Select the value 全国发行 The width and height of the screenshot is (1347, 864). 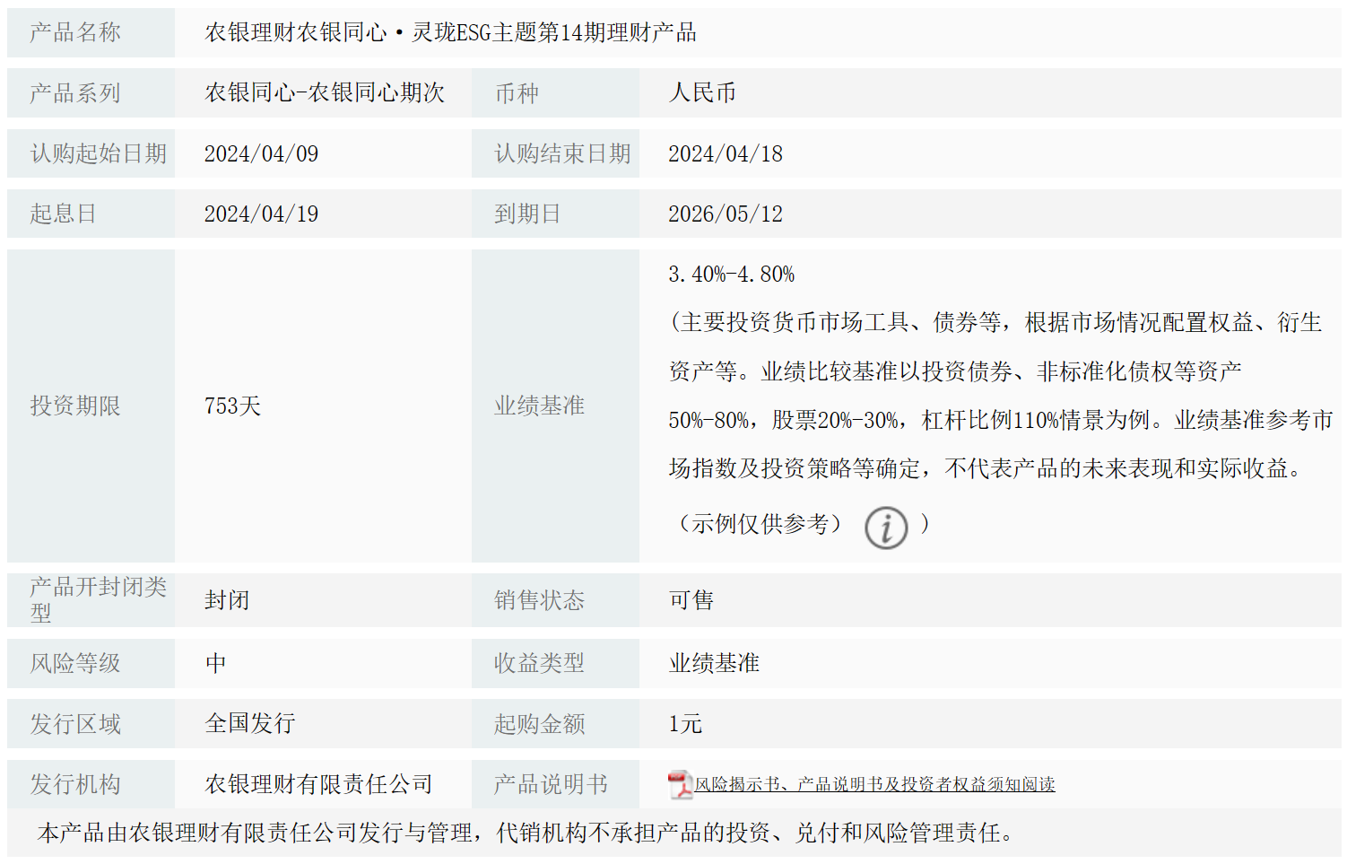250,724
